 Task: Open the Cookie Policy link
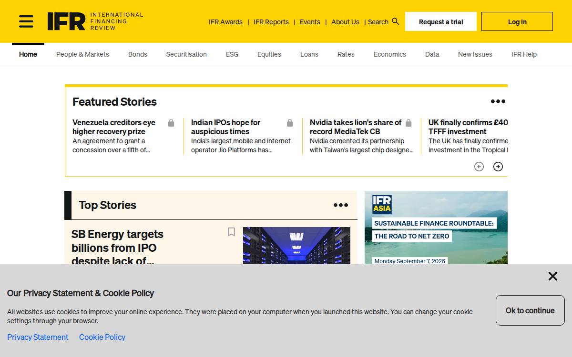102,337
